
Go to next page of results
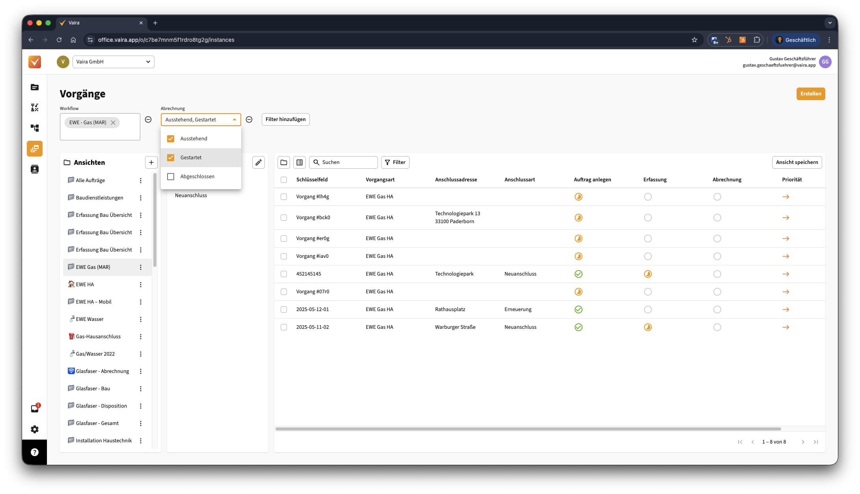(x=803, y=442)
